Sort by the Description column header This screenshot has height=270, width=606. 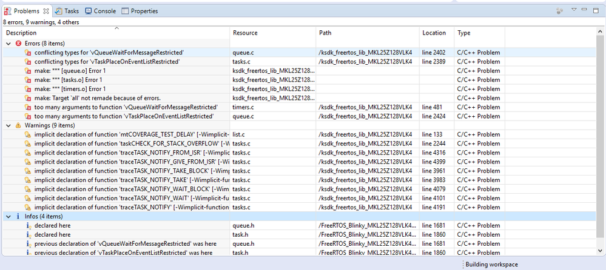pyautogui.click(x=21, y=33)
